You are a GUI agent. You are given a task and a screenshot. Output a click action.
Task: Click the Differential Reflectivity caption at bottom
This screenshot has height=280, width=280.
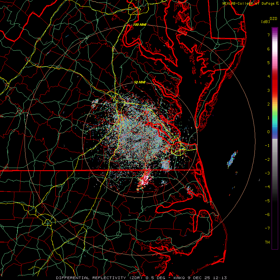[x=141, y=278]
